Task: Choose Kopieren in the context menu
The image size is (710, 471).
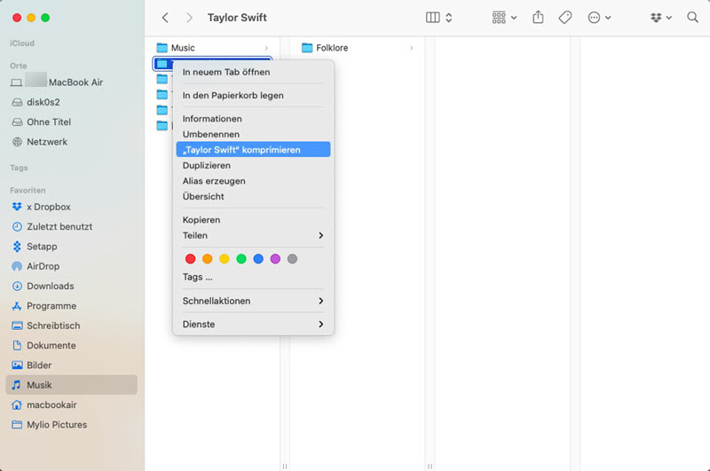Action: (253, 220)
